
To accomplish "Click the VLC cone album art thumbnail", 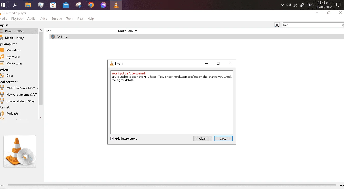I will [x=20, y=151].
